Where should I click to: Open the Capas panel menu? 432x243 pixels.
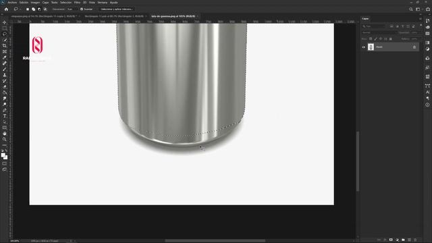(420, 19)
